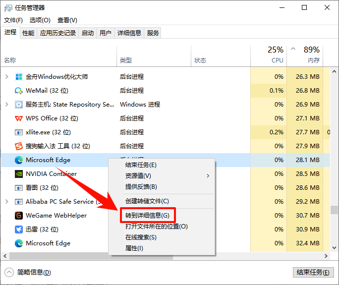
Task: Click the 迅雷 (32 位) process icon
Action: 19,229
